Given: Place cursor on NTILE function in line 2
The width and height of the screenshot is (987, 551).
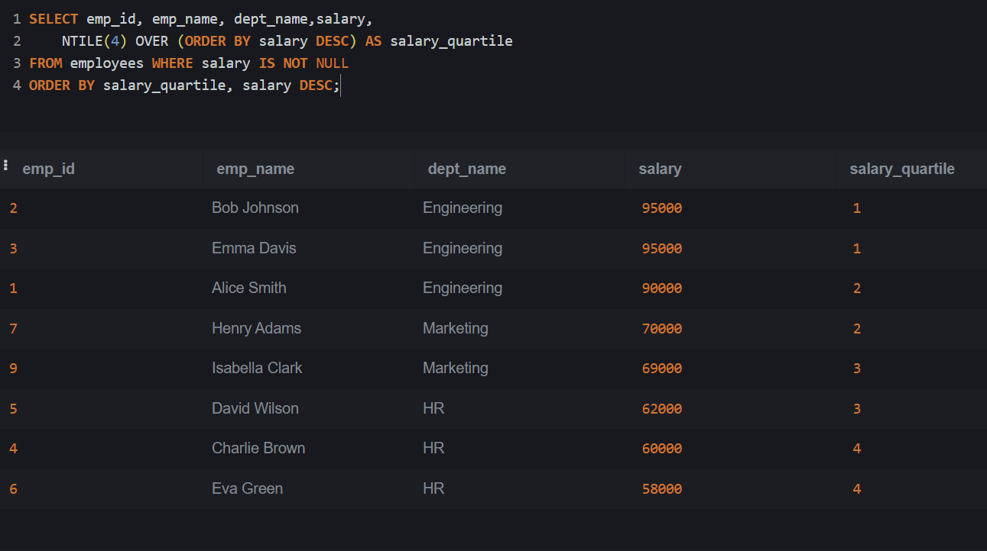Looking at the screenshot, I should tap(83, 41).
